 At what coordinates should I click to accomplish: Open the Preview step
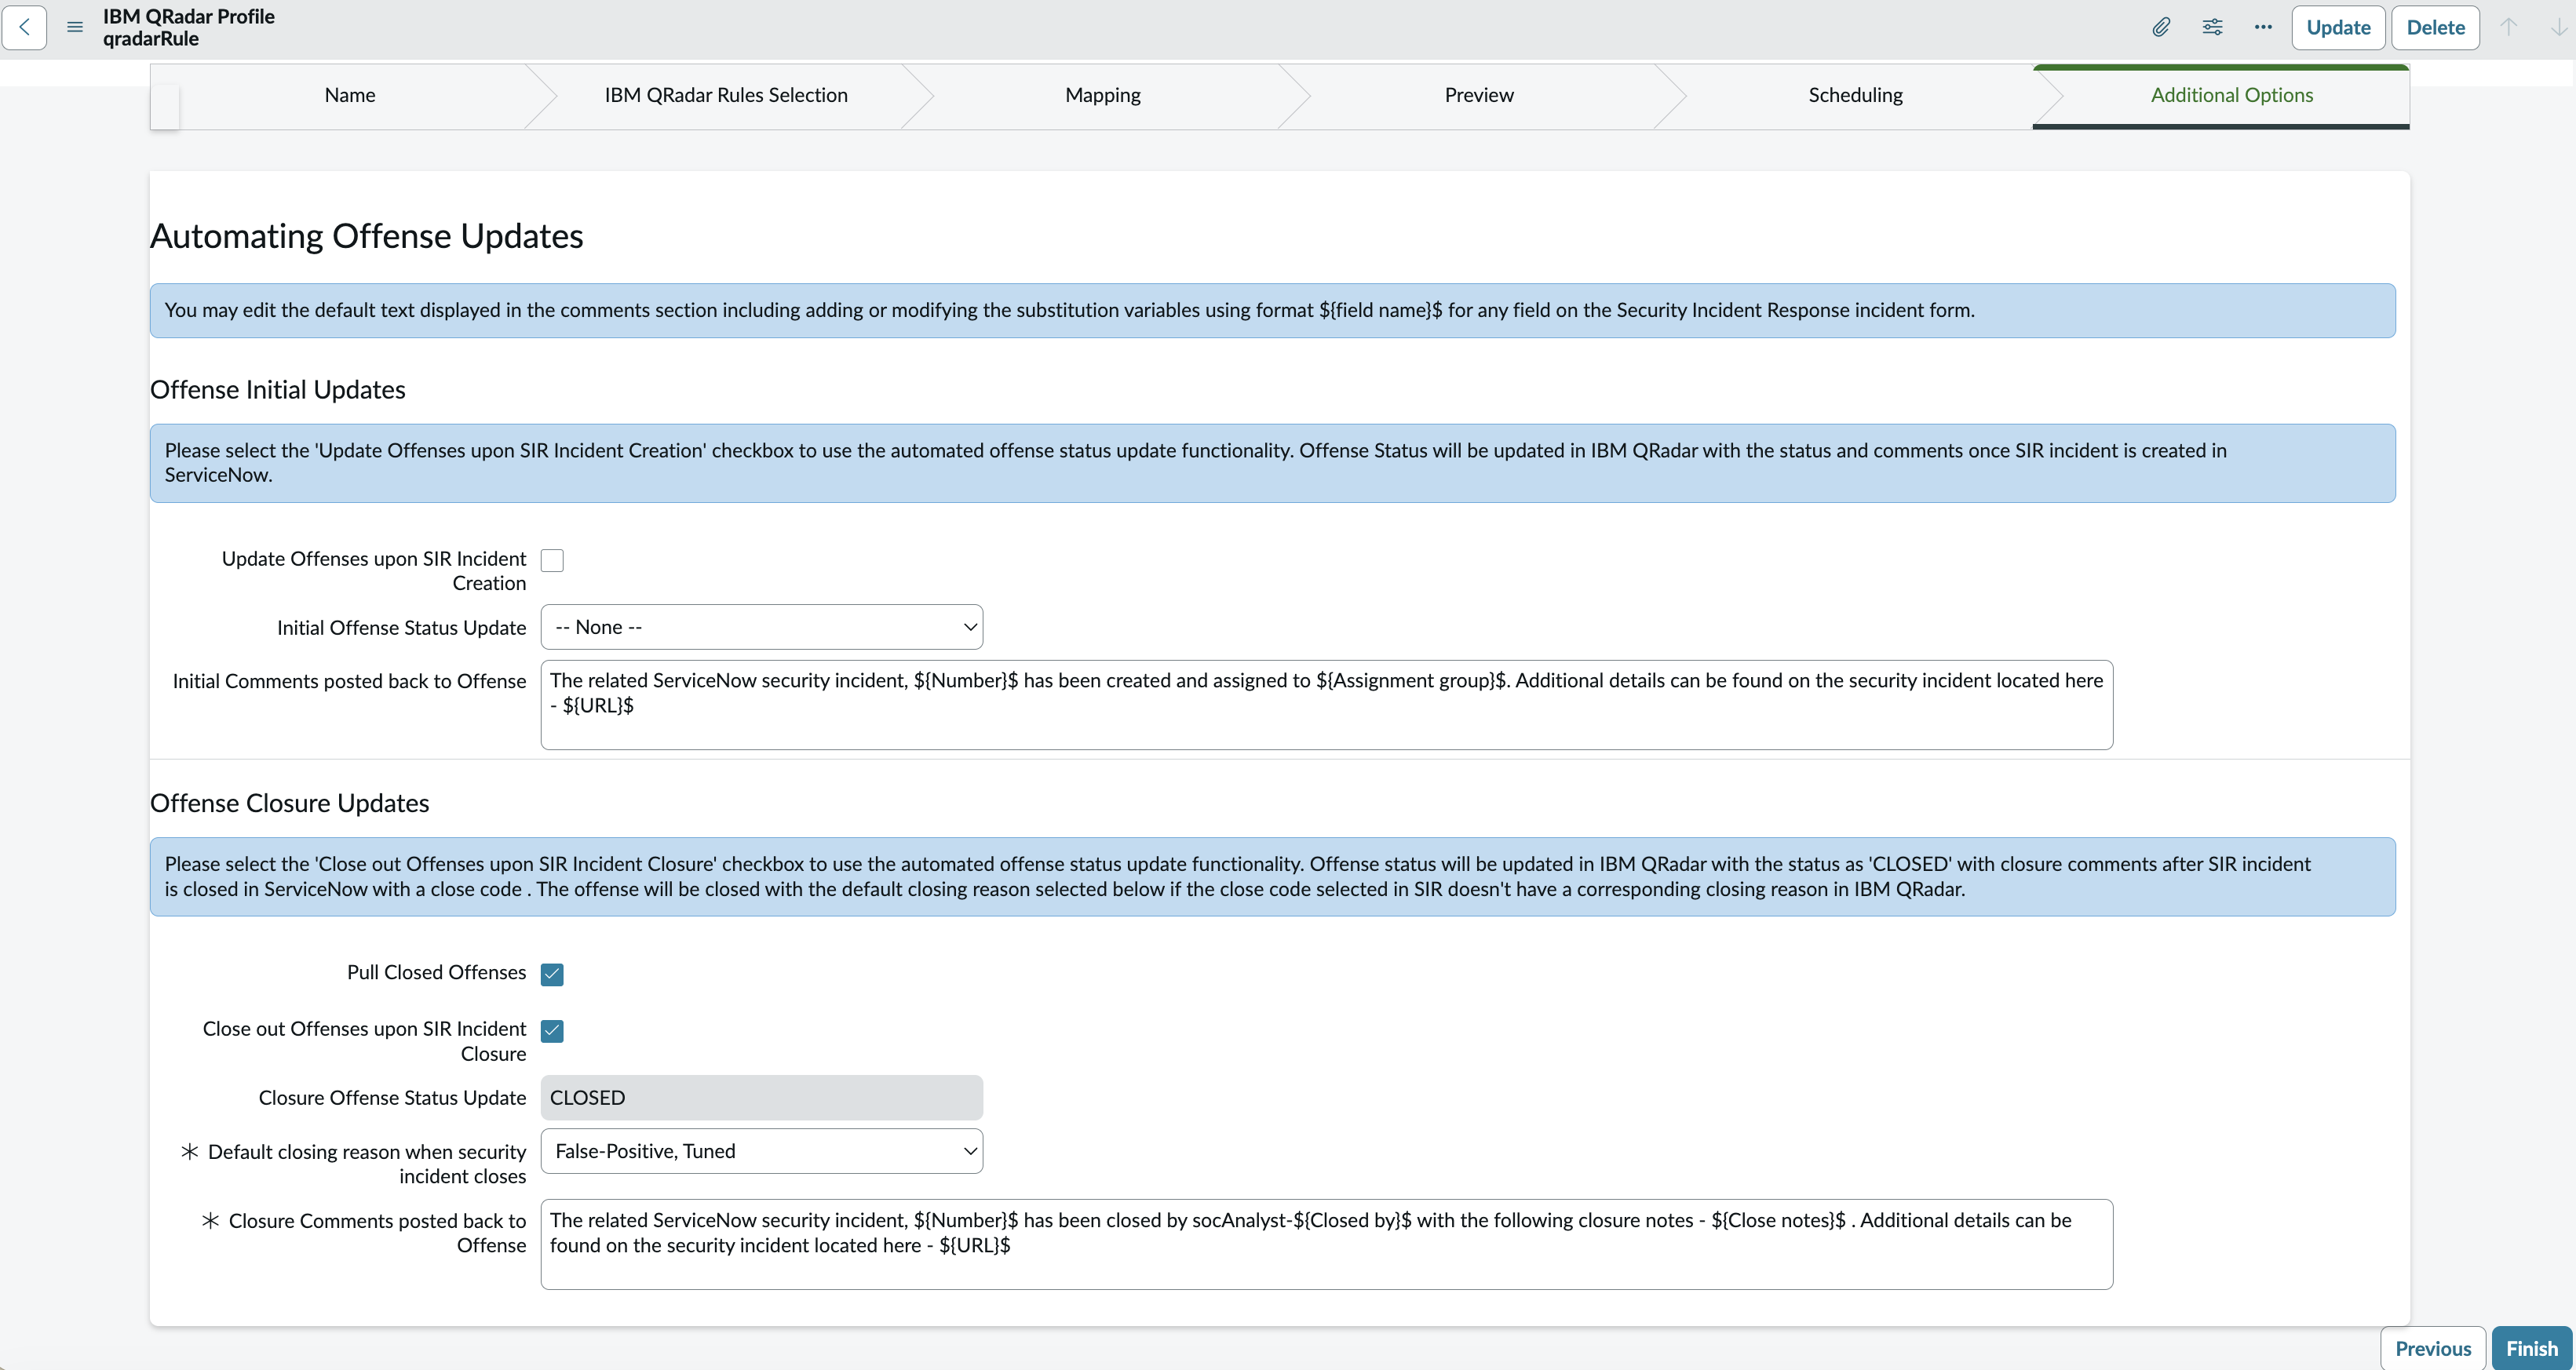1478,95
